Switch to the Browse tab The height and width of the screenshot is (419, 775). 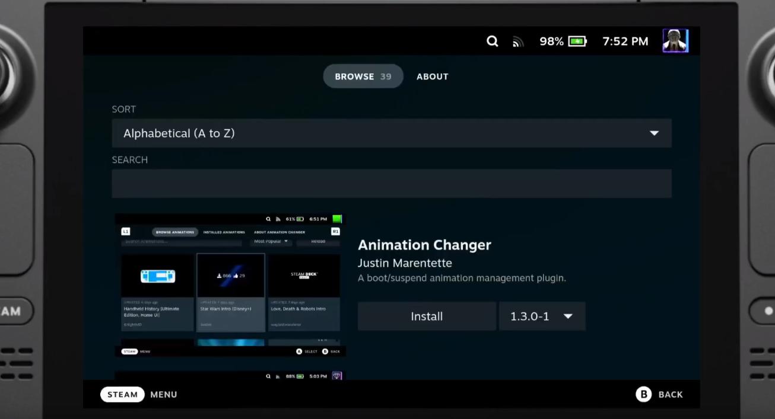click(363, 76)
